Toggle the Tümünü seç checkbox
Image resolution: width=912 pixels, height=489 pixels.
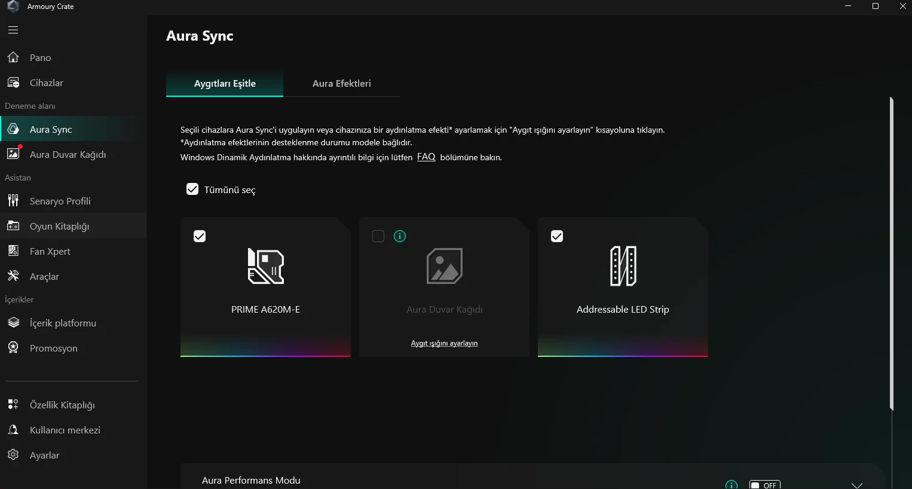click(192, 190)
